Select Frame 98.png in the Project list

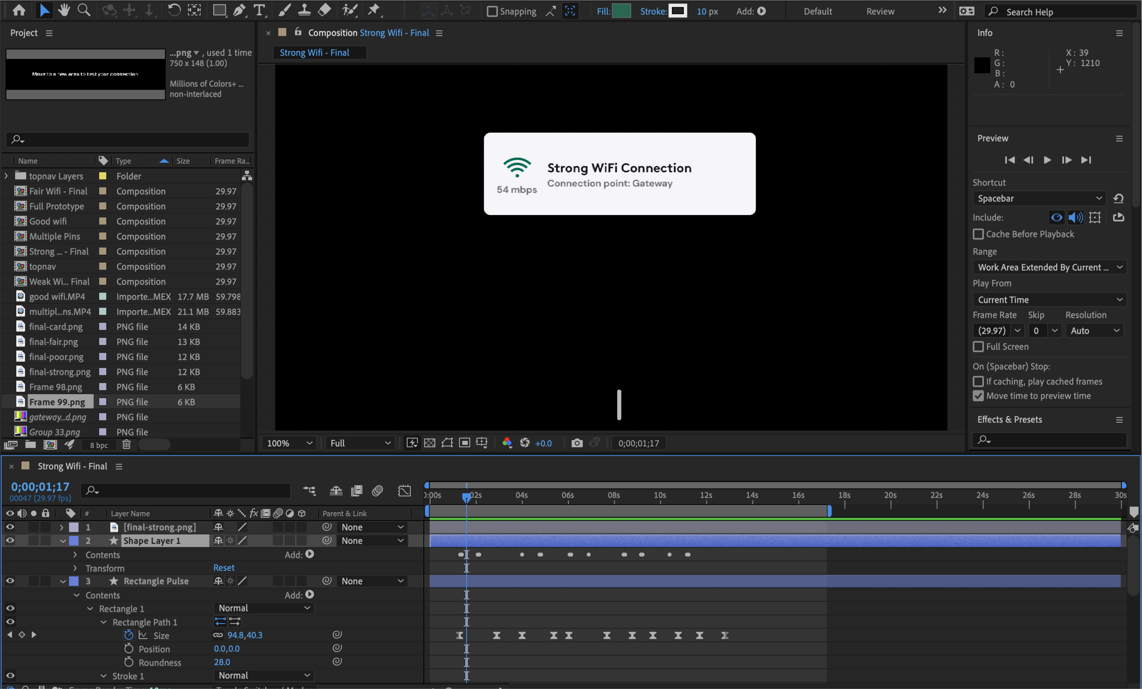point(55,387)
